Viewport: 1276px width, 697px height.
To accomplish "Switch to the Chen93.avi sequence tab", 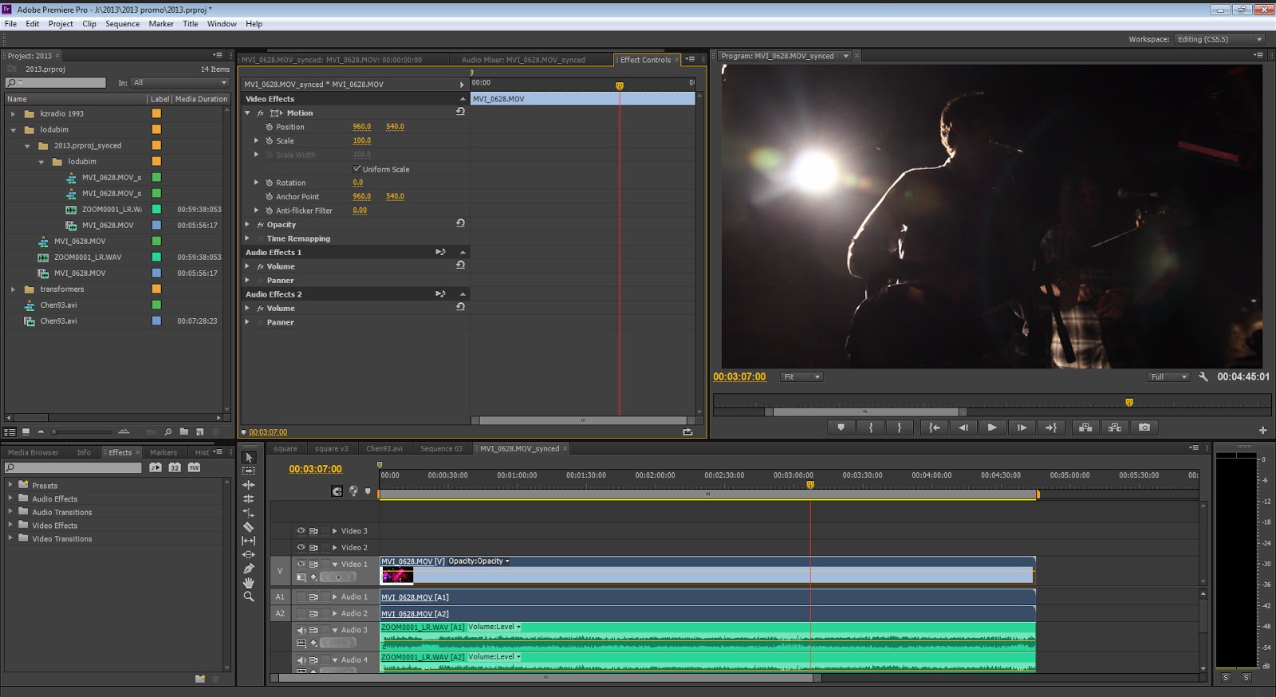I will pyautogui.click(x=384, y=448).
